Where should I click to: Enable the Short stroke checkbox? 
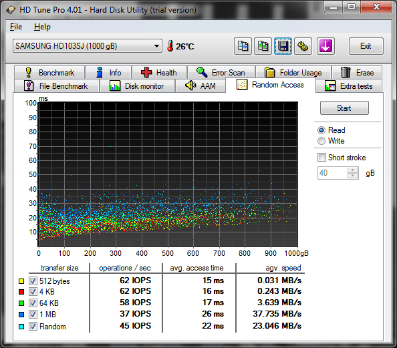(321, 158)
